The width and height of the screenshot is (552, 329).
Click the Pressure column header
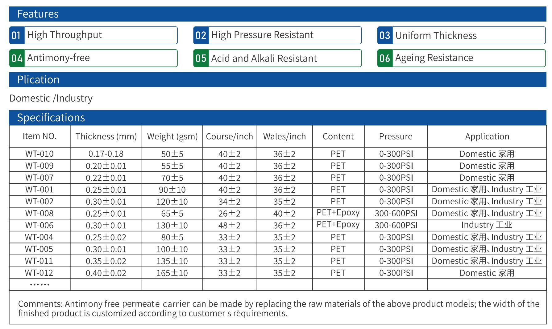pyautogui.click(x=396, y=136)
